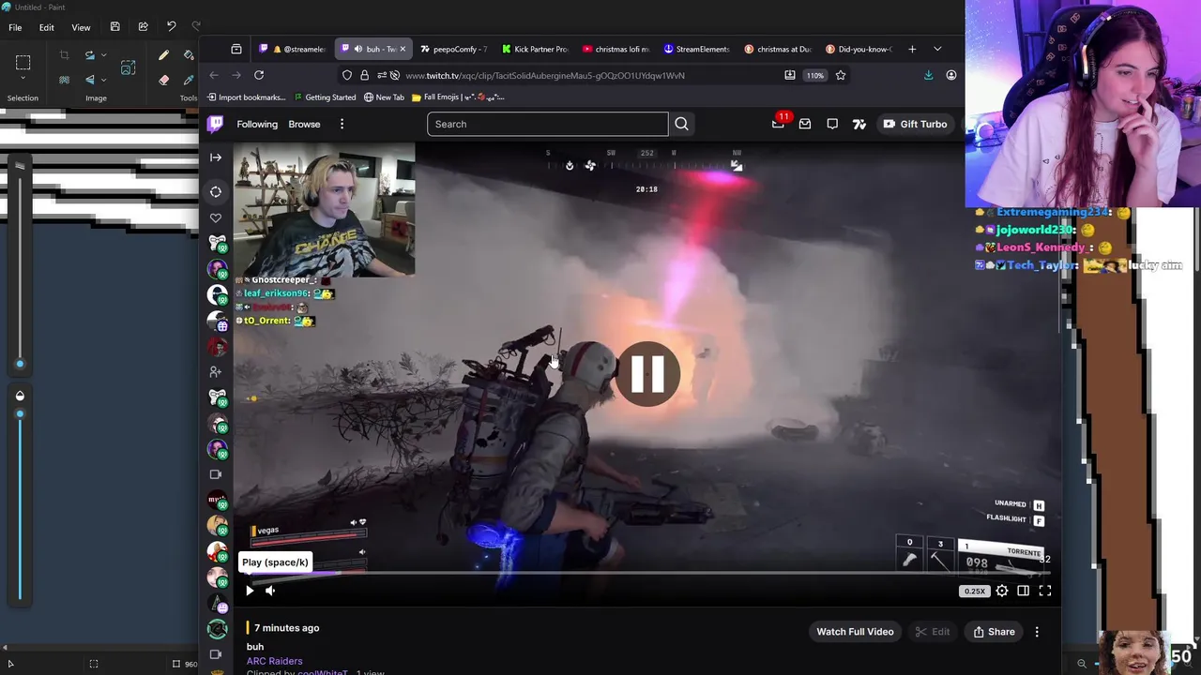1201x675 pixels.
Task: Close the buh Twitch tab
Action: pyautogui.click(x=403, y=49)
